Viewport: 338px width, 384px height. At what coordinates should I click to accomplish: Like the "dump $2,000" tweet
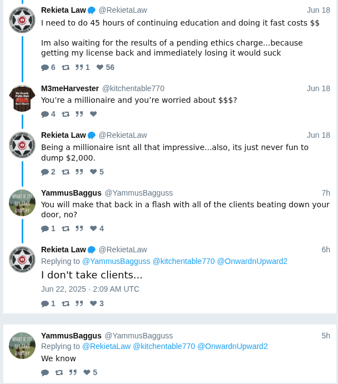(97, 172)
